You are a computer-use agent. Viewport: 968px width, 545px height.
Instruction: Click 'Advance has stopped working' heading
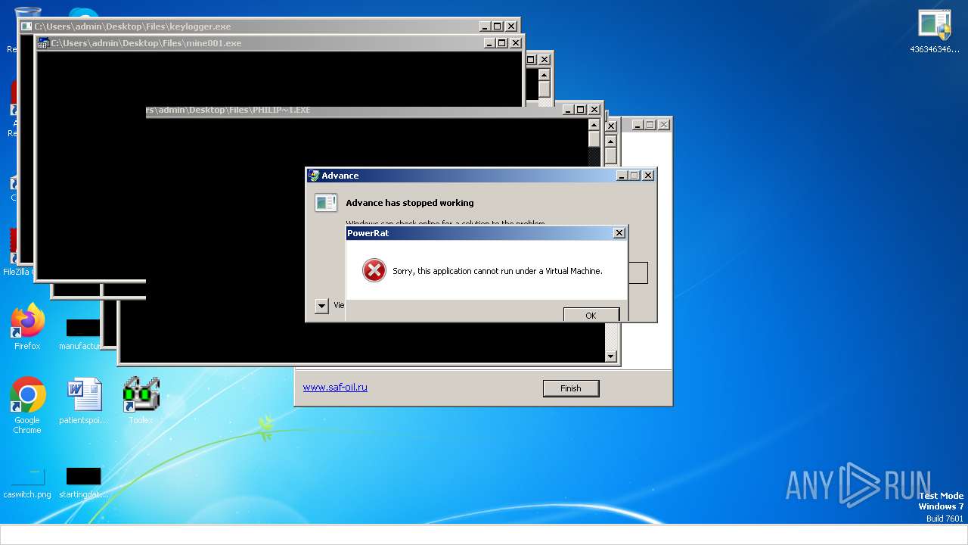[x=410, y=203]
